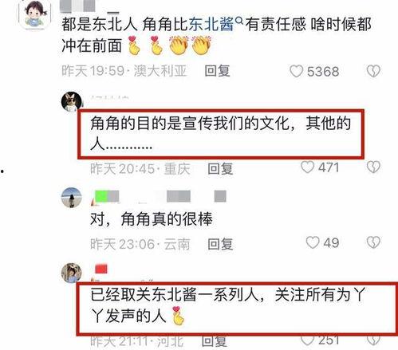Open avatar of the 已经取关东北酱 commenter

click(x=71, y=273)
